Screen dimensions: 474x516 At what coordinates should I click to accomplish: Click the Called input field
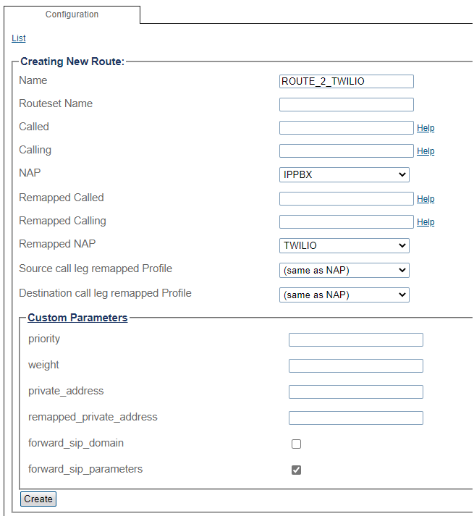coord(346,128)
